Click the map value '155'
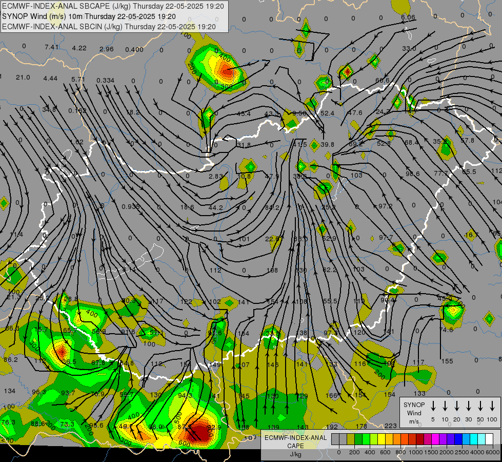Viewport: 502px width, 462px height. (x=447, y=361)
